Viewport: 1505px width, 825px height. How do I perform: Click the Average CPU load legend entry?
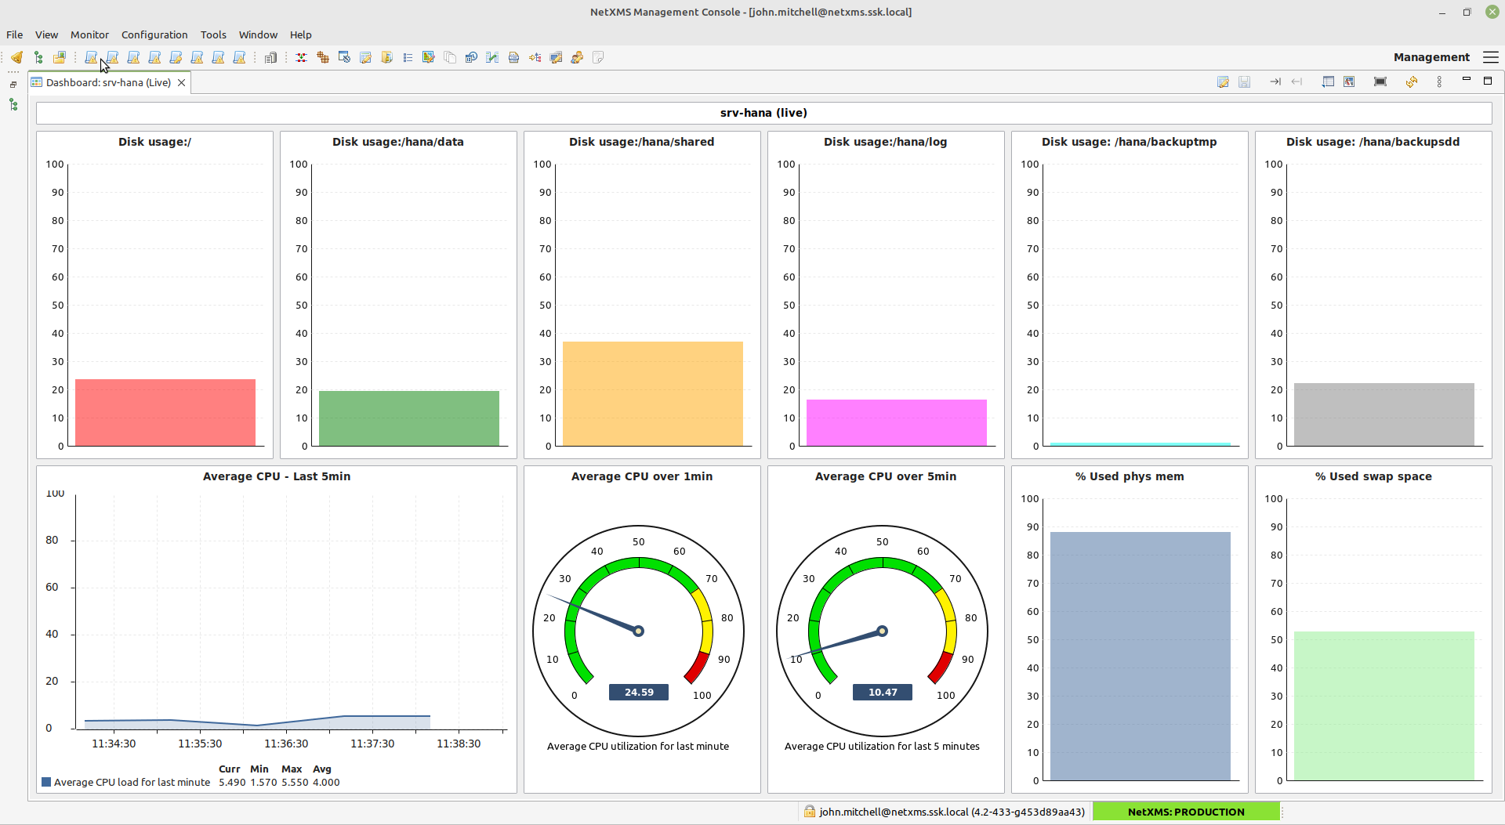click(x=131, y=782)
